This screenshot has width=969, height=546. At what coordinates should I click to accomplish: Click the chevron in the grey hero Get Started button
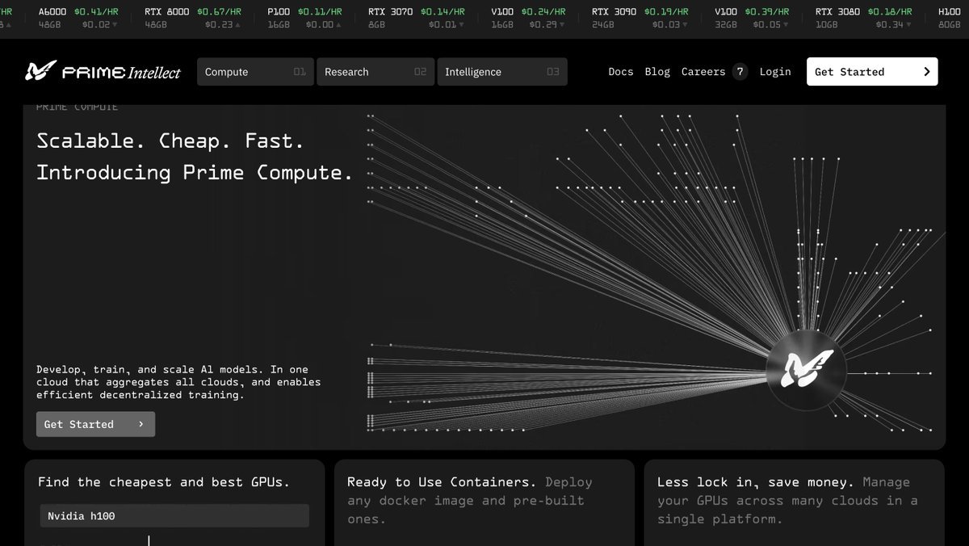pyautogui.click(x=141, y=424)
